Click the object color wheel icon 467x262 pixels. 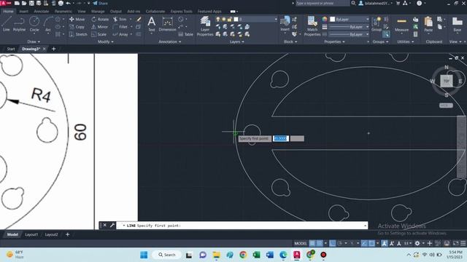click(x=325, y=20)
